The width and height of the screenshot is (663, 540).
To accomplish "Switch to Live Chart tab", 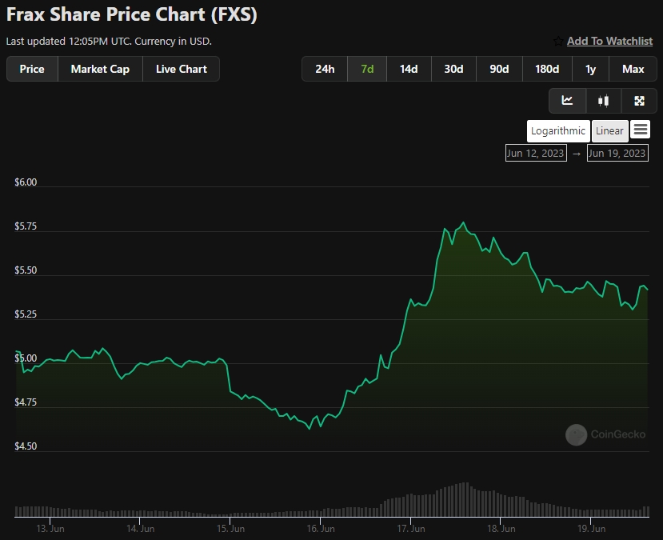I will (x=182, y=69).
